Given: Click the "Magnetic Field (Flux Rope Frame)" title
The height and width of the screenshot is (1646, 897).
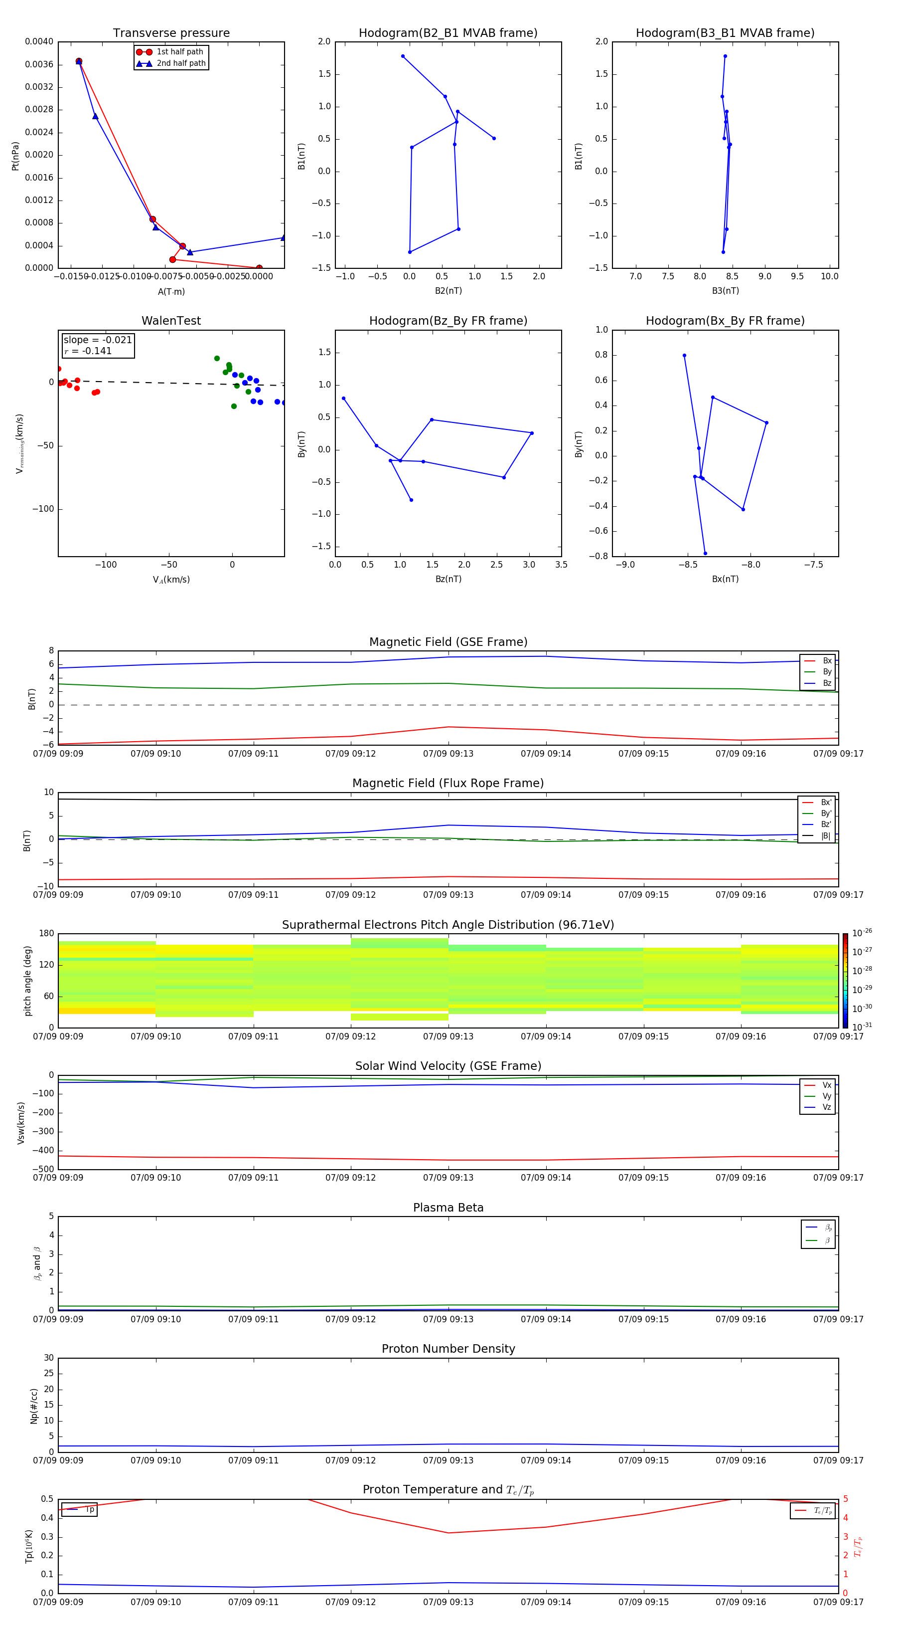Looking at the screenshot, I should [448, 784].
